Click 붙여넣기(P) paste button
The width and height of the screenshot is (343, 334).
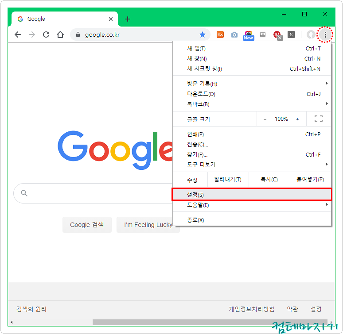tap(310, 180)
